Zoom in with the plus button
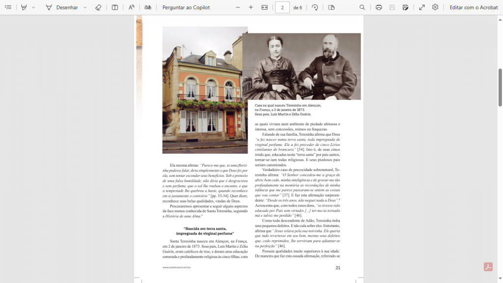Image resolution: width=503 pixels, height=283 pixels. pos(251,7)
